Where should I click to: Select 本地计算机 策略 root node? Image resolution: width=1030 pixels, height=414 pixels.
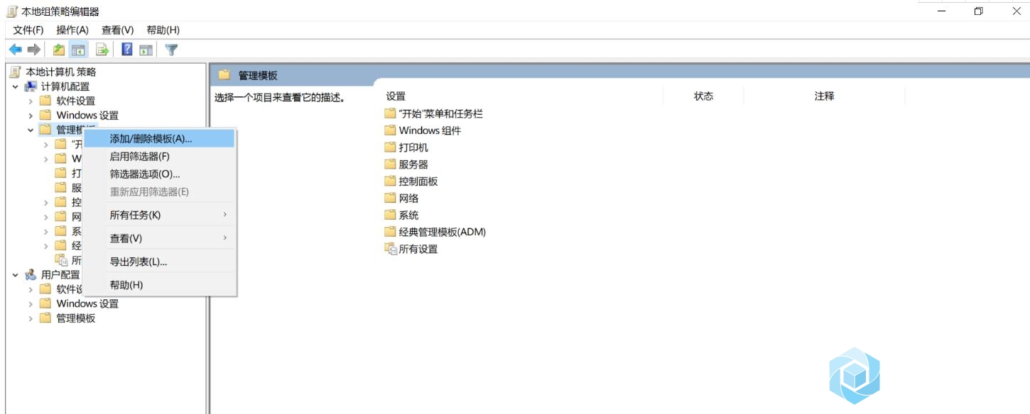coord(60,72)
